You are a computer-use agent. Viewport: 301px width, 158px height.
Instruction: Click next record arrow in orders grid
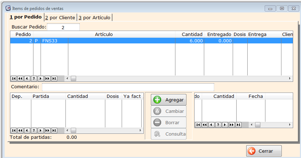(41, 78)
